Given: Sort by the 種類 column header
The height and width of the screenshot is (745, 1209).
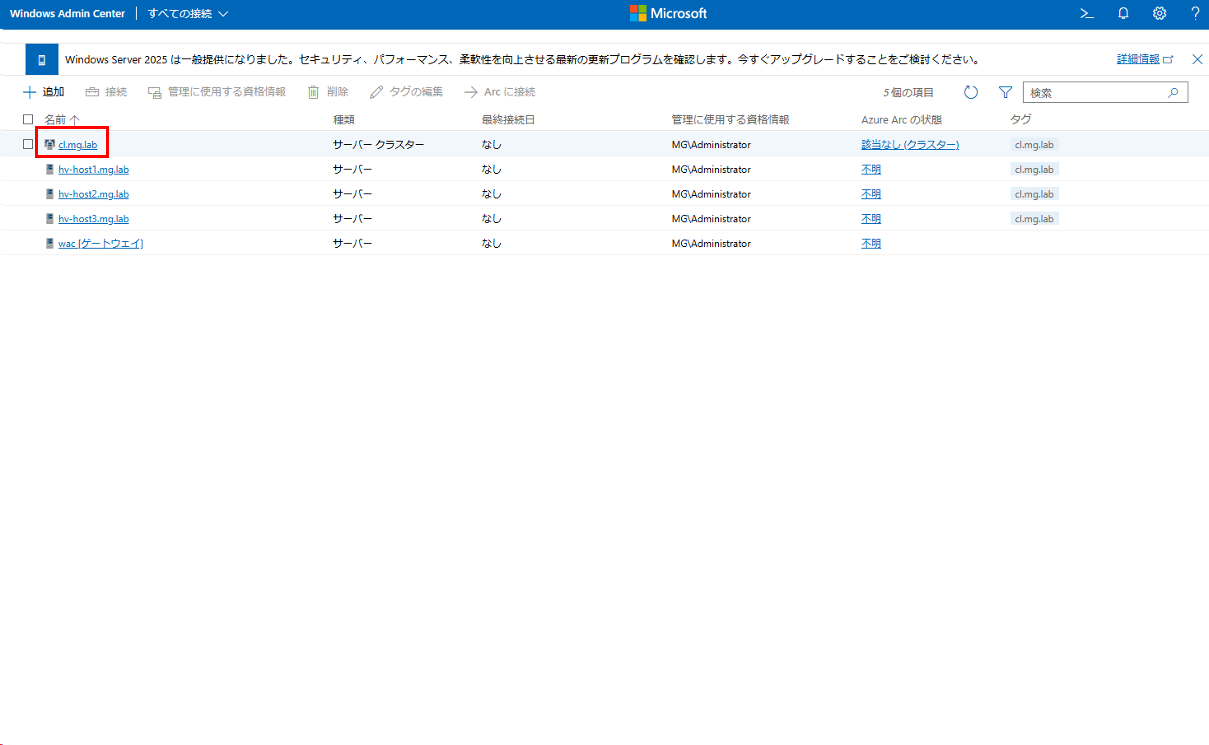Looking at the screenshot, I should click(x=344, y=120).
